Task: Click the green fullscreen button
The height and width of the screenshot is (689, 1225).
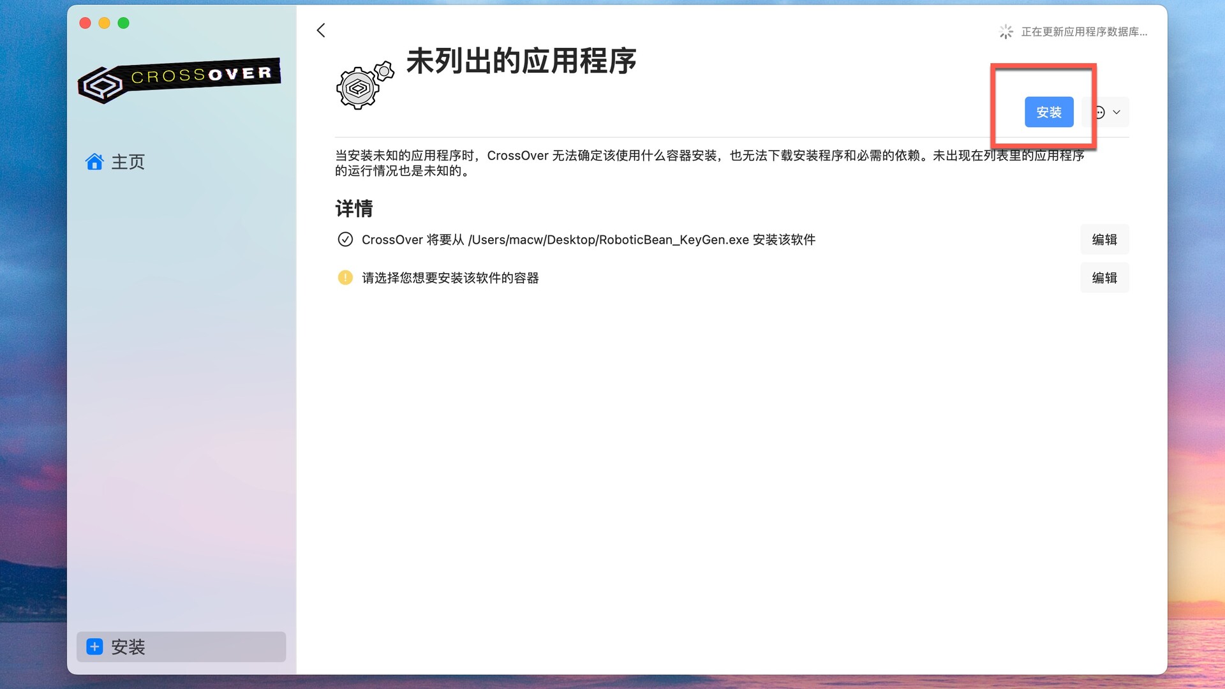Action: 123,23
